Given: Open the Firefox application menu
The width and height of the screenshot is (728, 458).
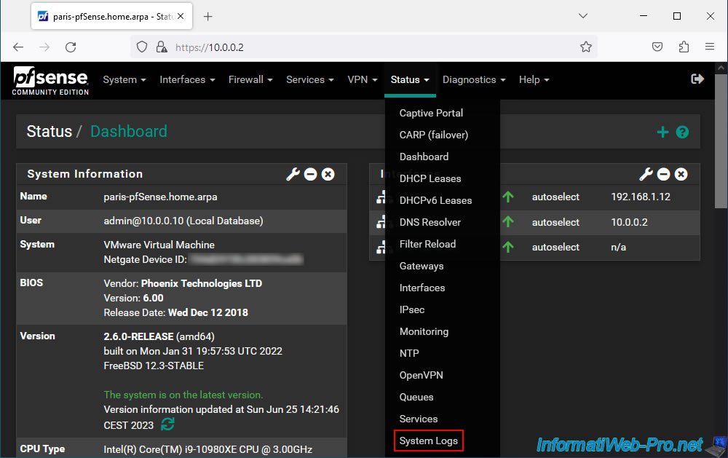Looking at the screenshot, I should pos(709,47).
